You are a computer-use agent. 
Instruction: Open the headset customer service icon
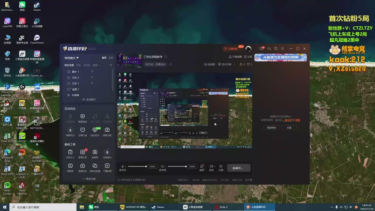(269, 49)
